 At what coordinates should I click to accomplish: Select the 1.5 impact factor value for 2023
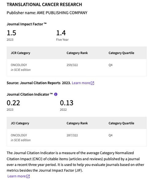pos(11,33)
